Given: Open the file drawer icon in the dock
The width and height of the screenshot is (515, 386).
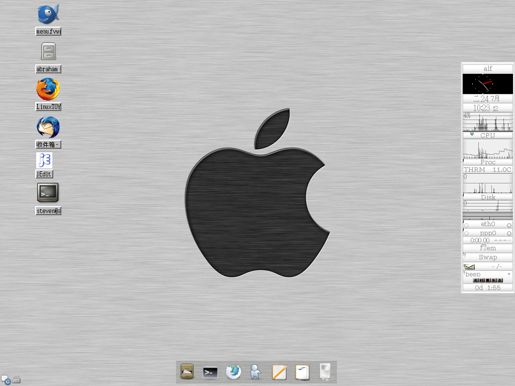Looking at the screenshot, I should click(x=187, y=372).
